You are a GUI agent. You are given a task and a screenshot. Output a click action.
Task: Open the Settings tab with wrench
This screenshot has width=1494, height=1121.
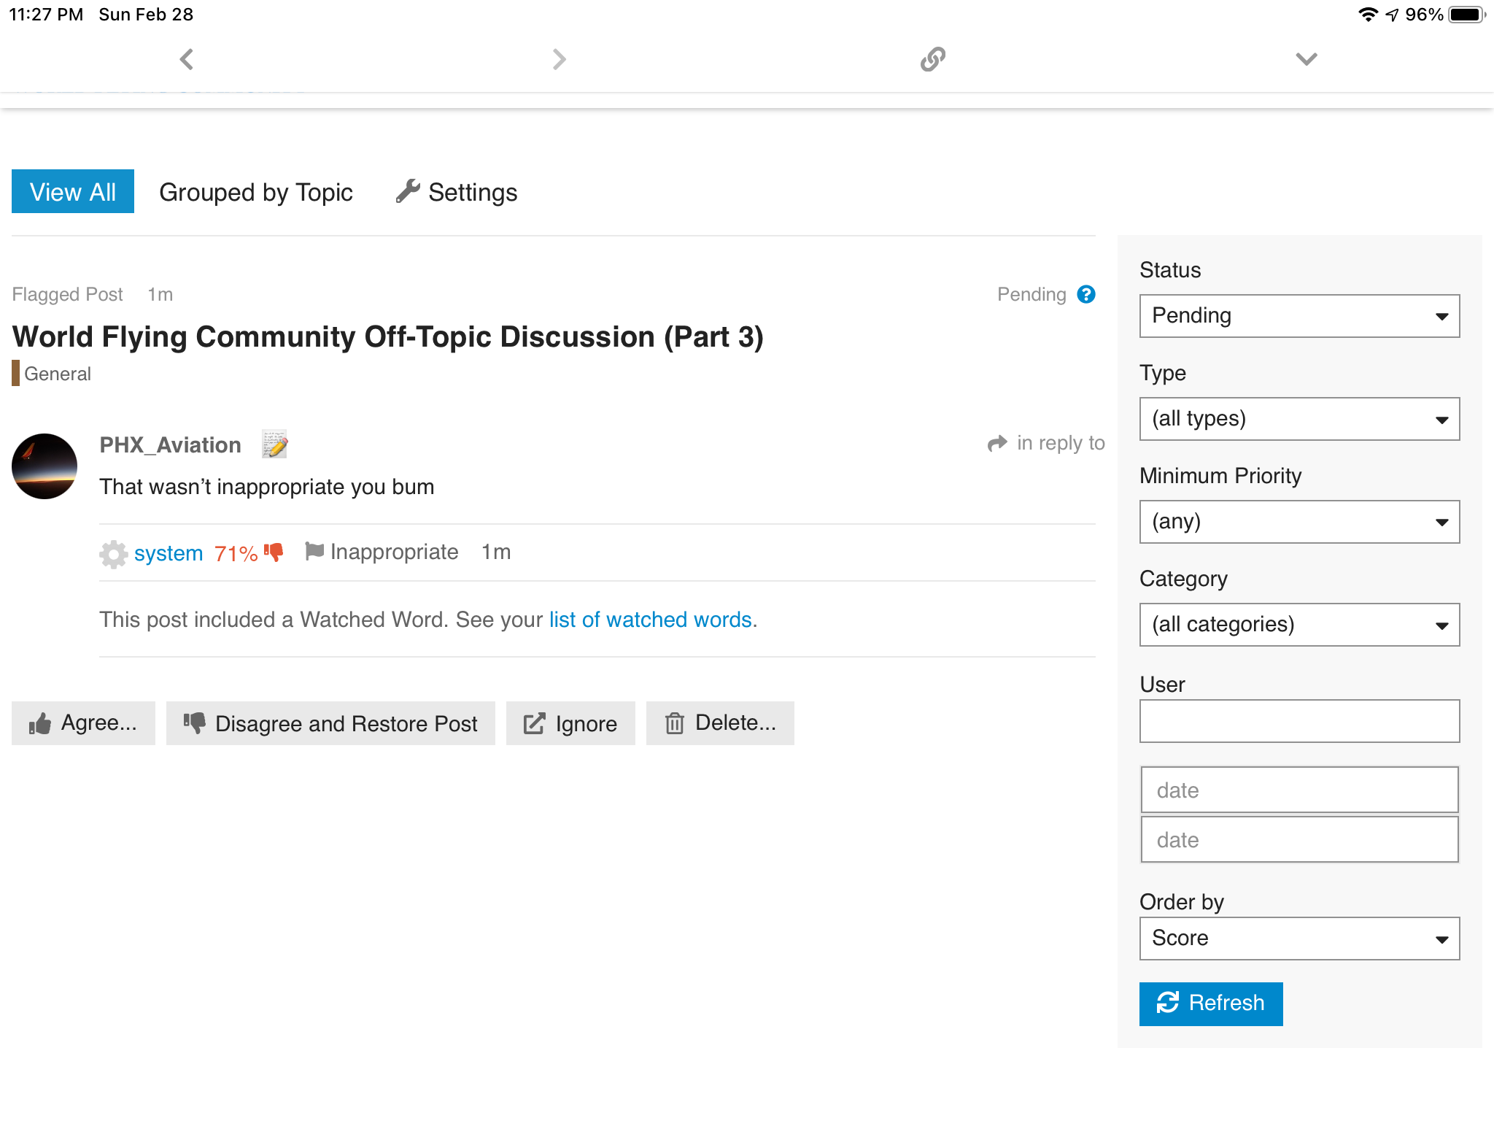(457, 192)
